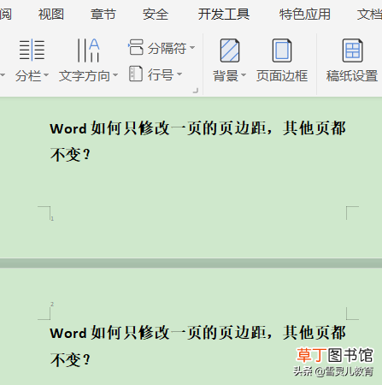Open the 稿纸设置 label button
382x385 pixels.
point(352,75)
